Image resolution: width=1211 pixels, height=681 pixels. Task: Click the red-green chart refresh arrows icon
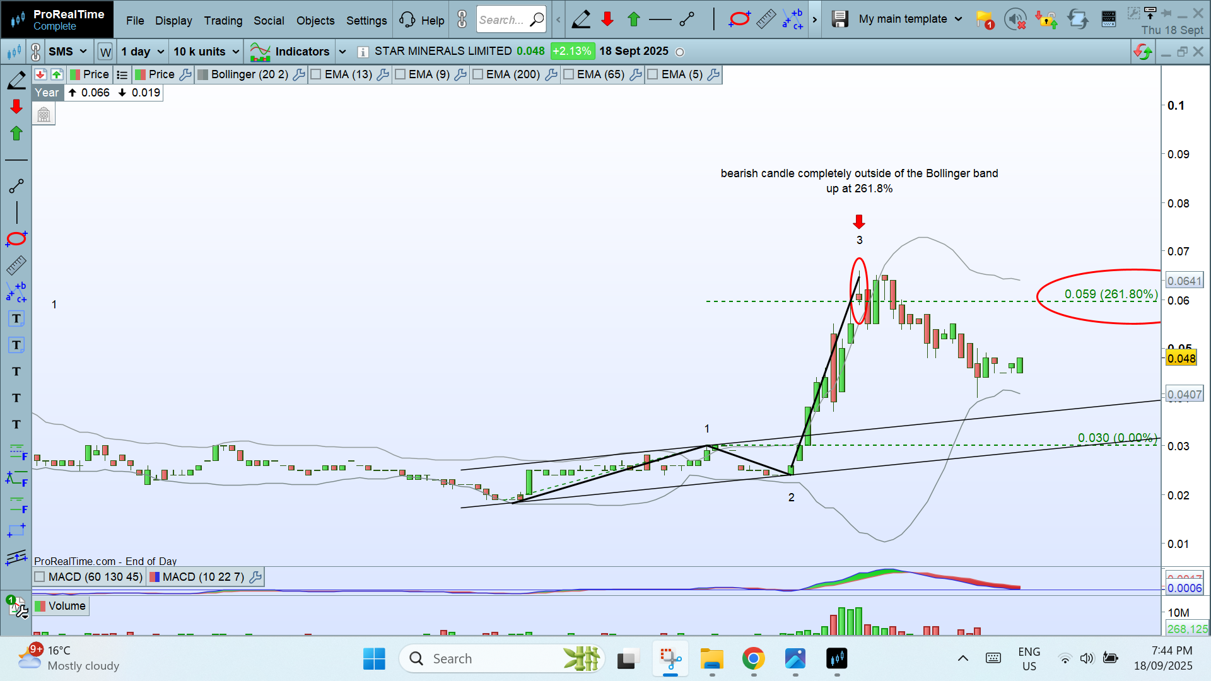point(1142,52)
